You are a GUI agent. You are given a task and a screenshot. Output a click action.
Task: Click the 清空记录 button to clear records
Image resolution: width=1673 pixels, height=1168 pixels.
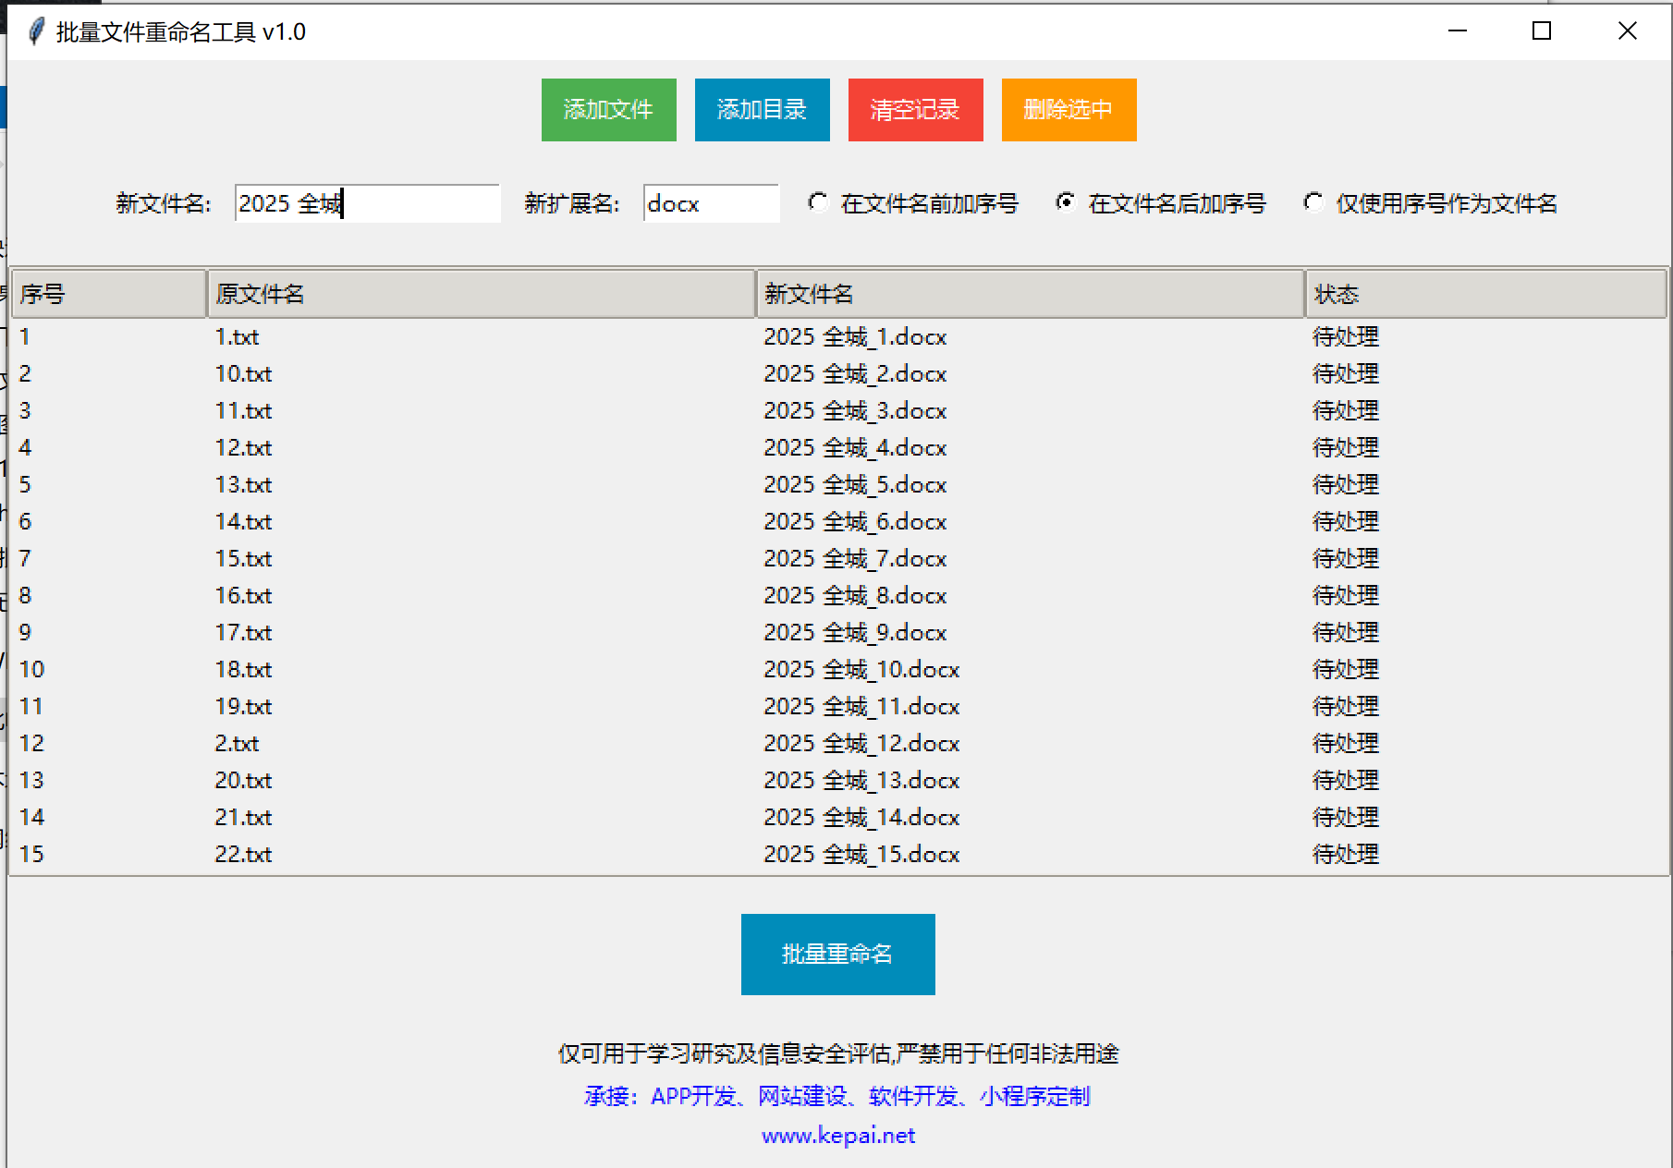(x=914, y=109)
